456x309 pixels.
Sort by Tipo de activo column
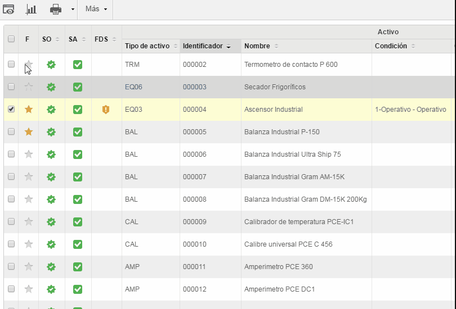coord(151,46)
